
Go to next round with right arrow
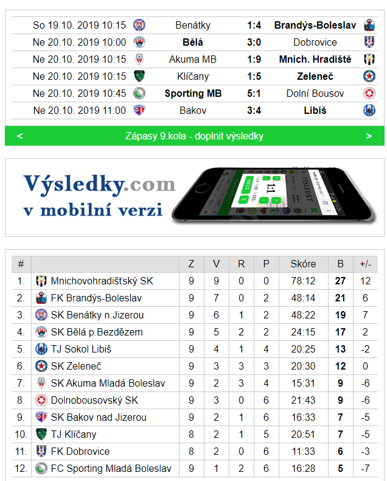pyautogui.click(x=369, y=136)
